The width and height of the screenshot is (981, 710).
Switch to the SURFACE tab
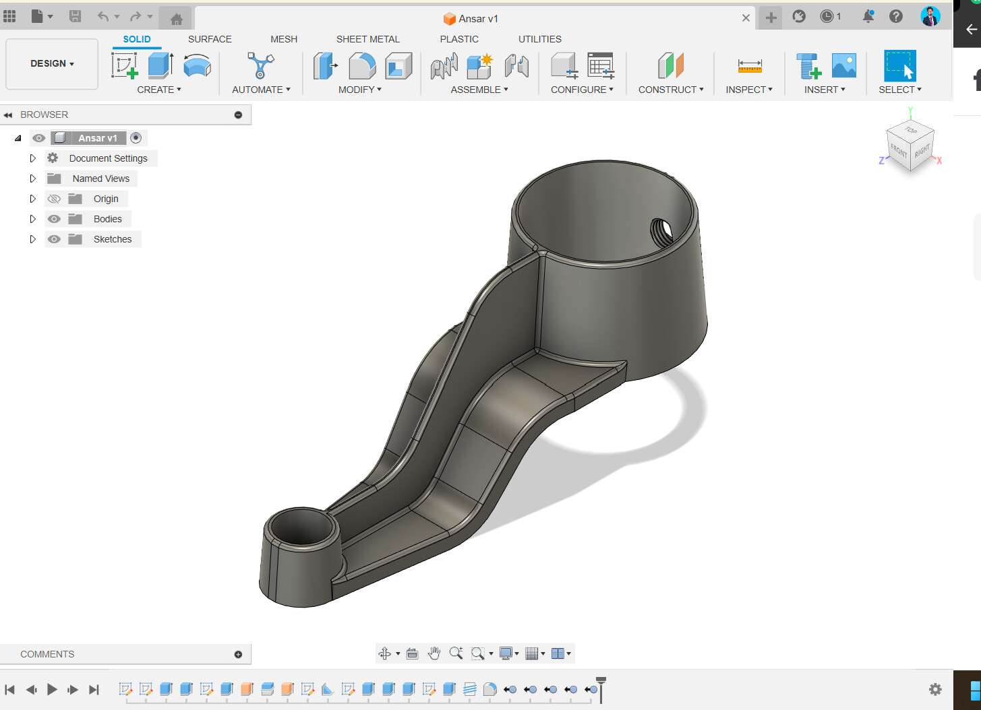209,39
